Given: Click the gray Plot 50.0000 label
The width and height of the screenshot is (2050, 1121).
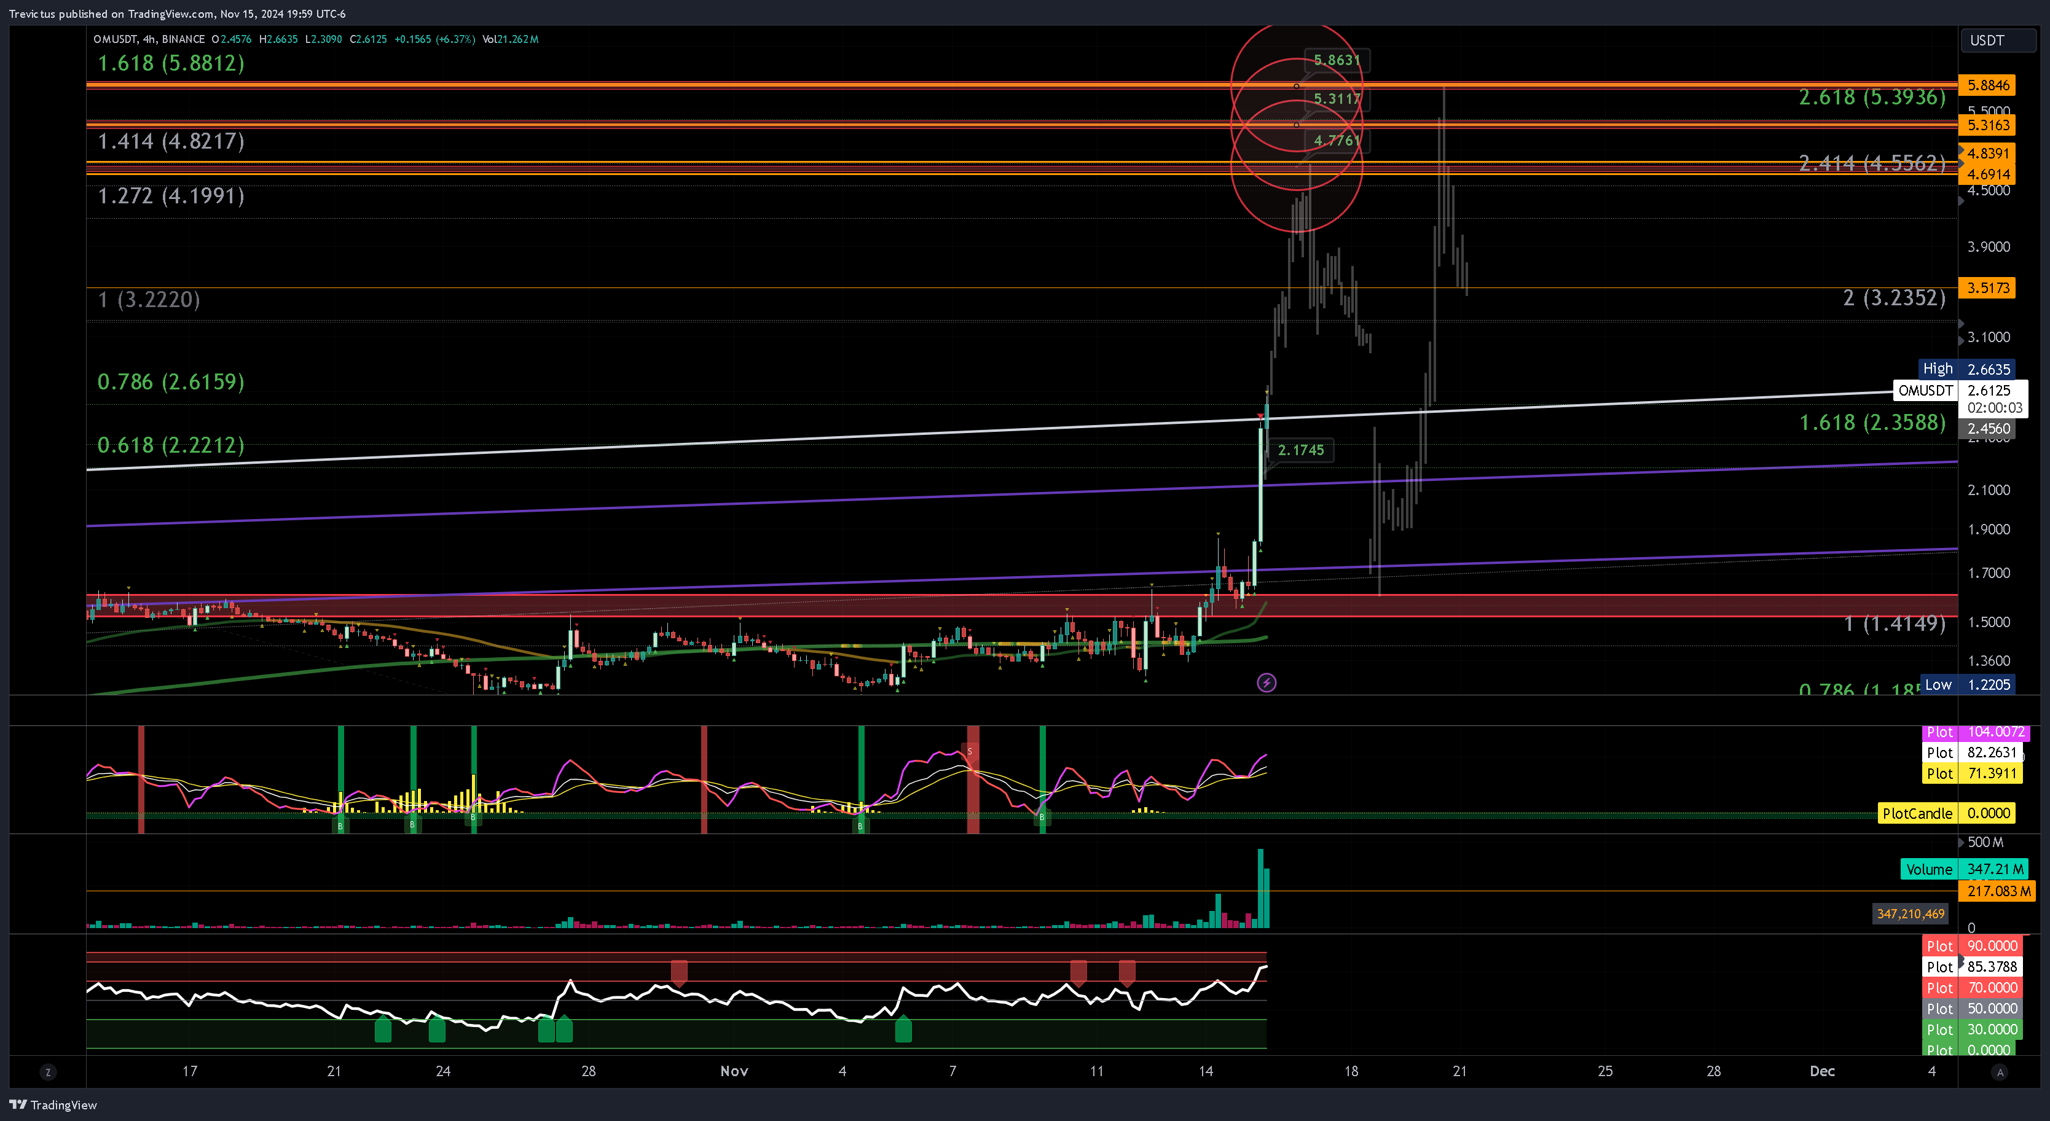Looking at the screenshot, I should pos(1971,1008).
